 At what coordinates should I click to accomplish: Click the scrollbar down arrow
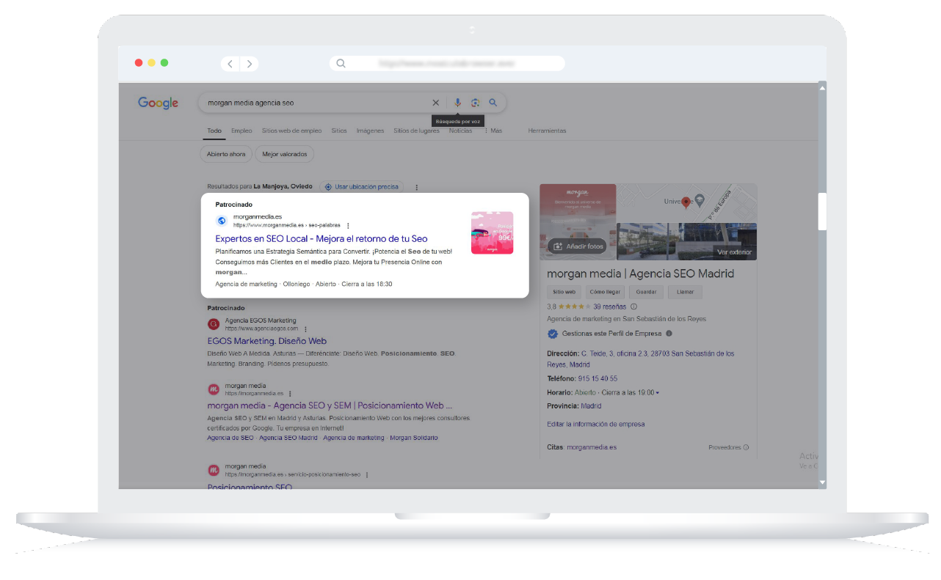click(x=822, y=483)
